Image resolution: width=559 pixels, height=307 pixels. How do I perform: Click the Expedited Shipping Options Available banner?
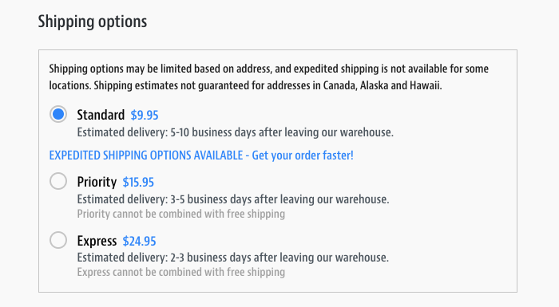(x=201, y=155)
